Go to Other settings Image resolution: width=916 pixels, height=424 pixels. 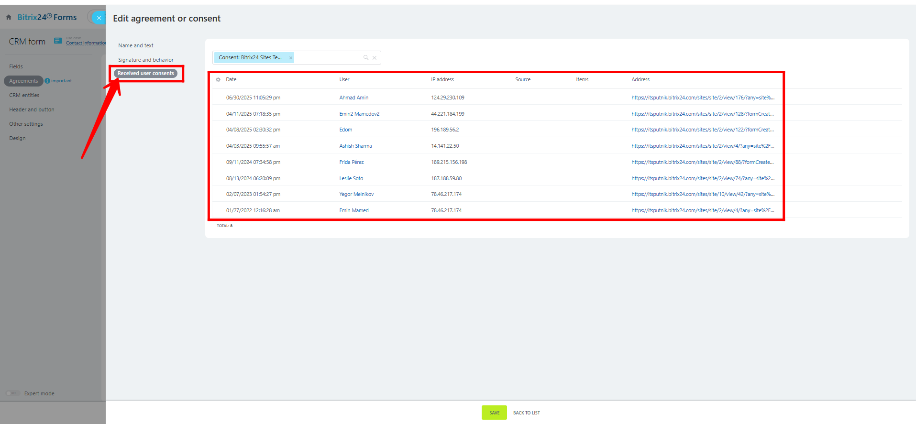pos(26,124)
